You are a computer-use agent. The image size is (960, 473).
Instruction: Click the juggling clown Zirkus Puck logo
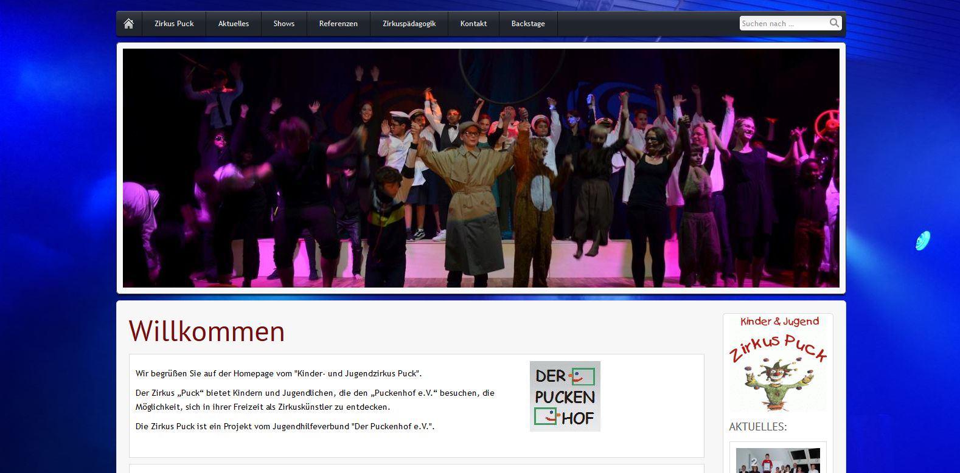pos(777,364)
